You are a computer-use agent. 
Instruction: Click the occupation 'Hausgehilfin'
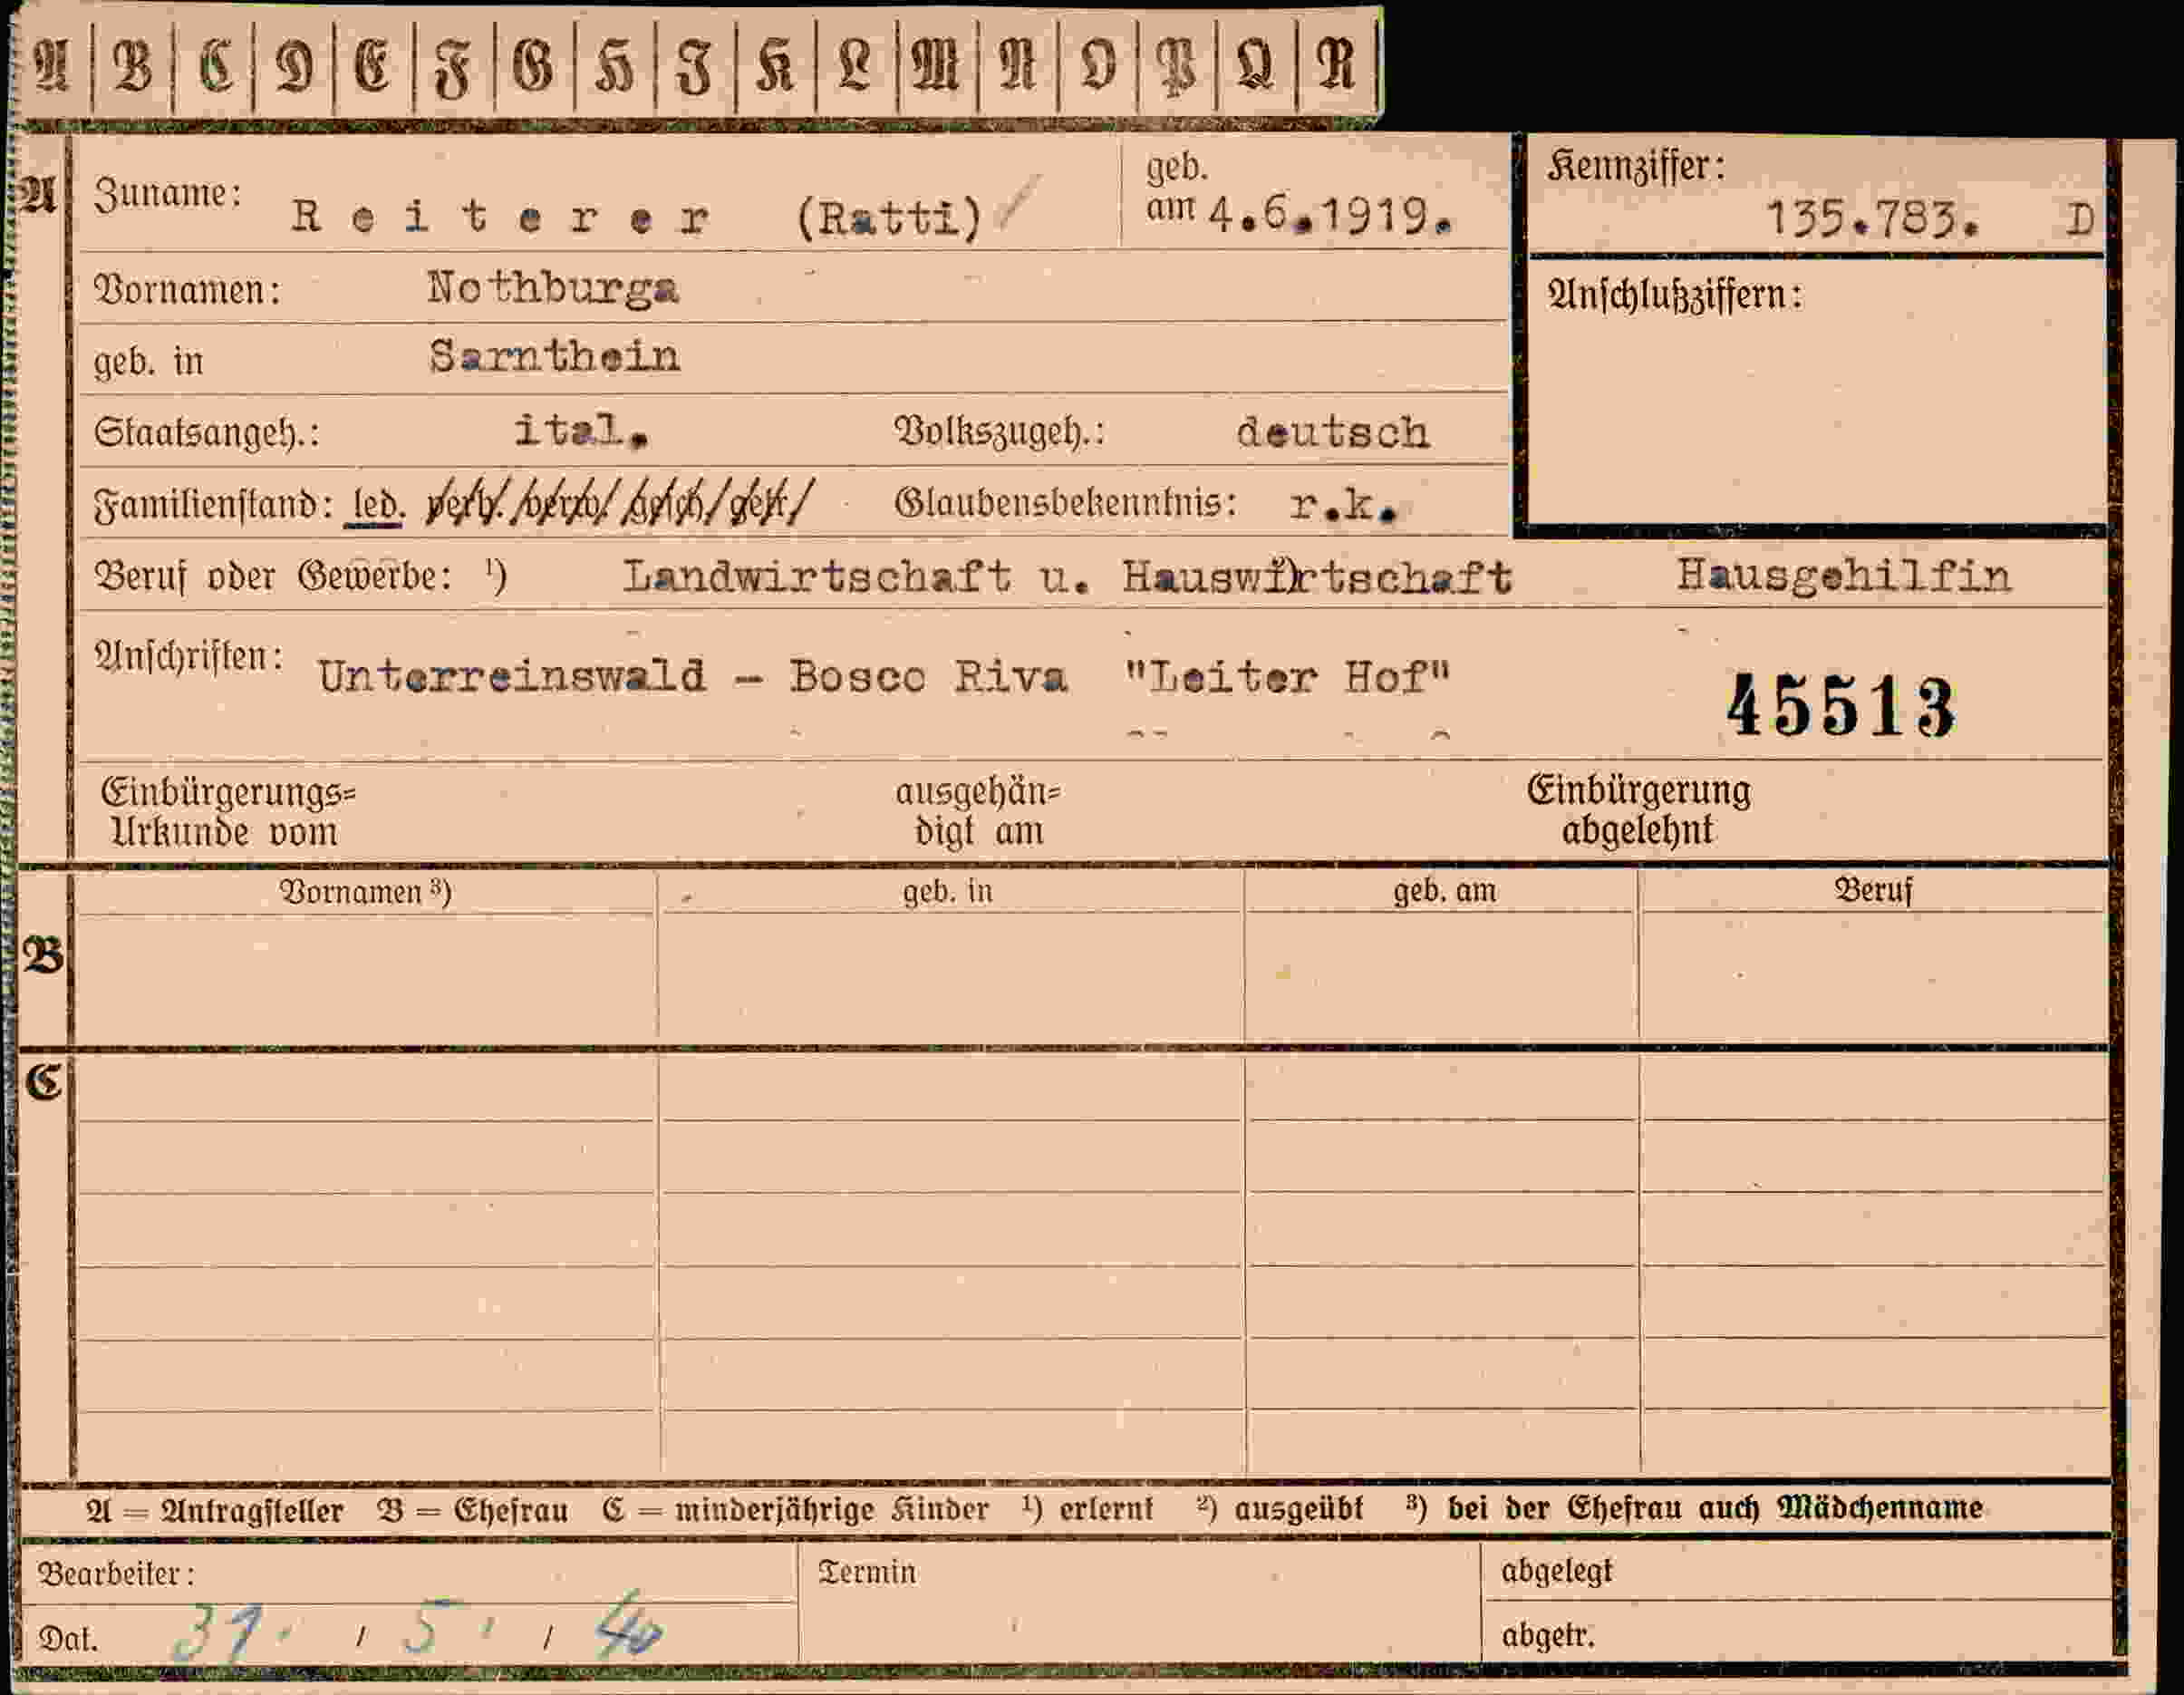1843,577
